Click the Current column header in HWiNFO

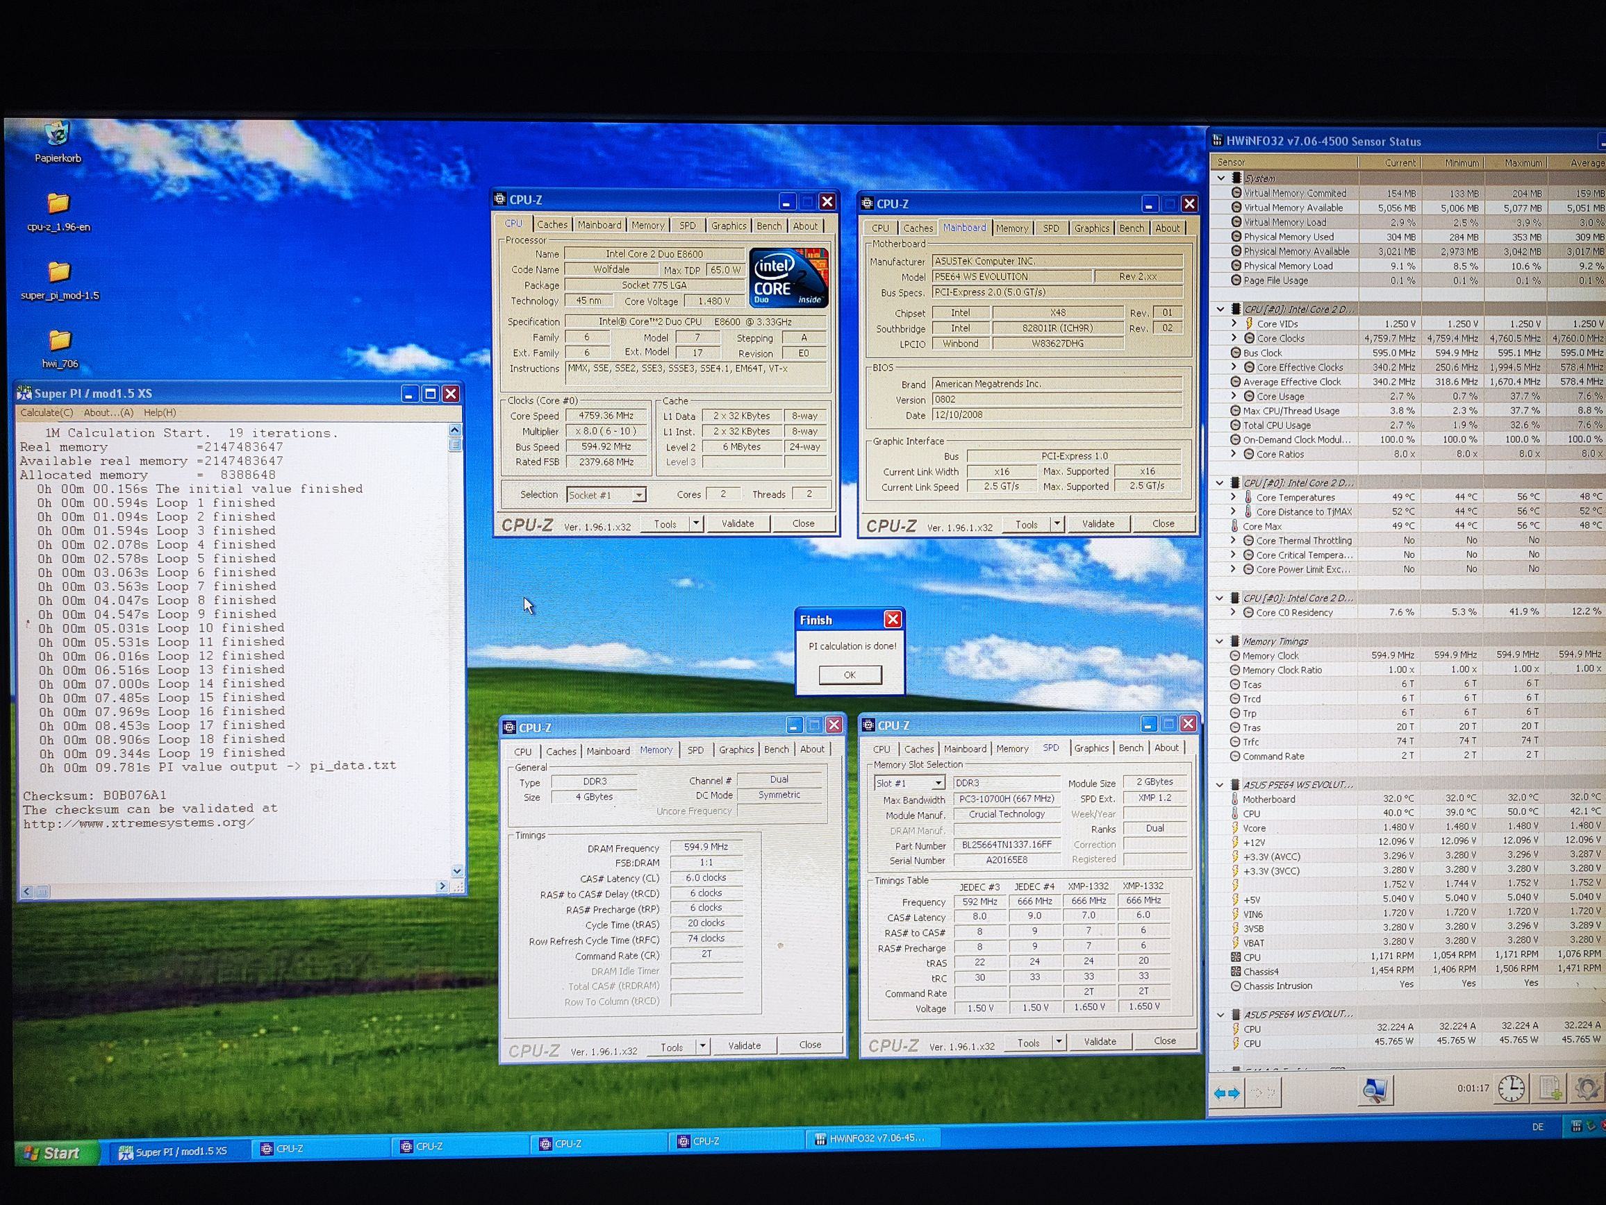click(x=1391, y=162)
